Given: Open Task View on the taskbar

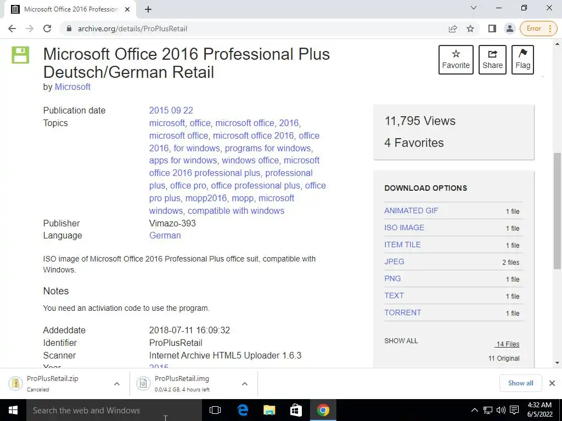Looking at the screenshot, I should click(x=215, y=410).
